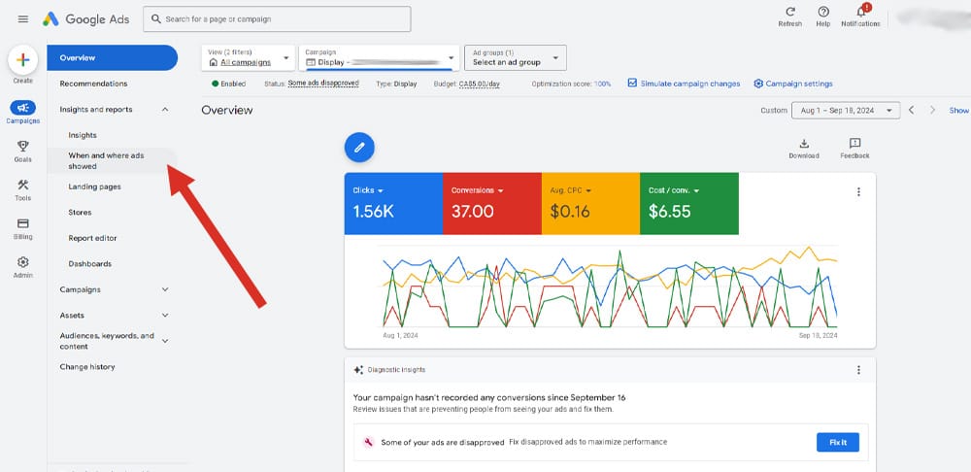Open the Campaigns megaphone icon

[23, 108]
